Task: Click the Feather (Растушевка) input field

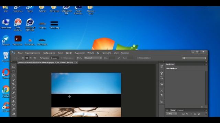Action: [x=54, y=58]
